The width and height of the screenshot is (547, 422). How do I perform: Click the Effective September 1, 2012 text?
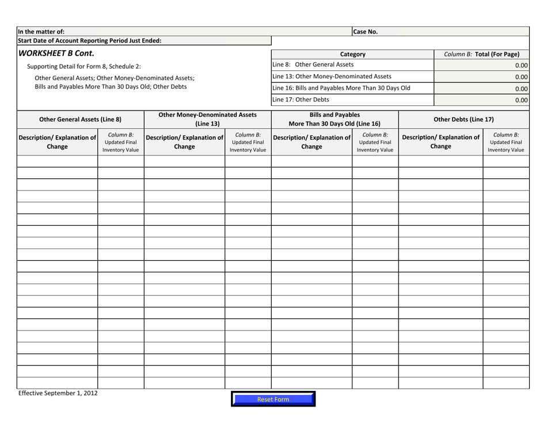[57, 393]
